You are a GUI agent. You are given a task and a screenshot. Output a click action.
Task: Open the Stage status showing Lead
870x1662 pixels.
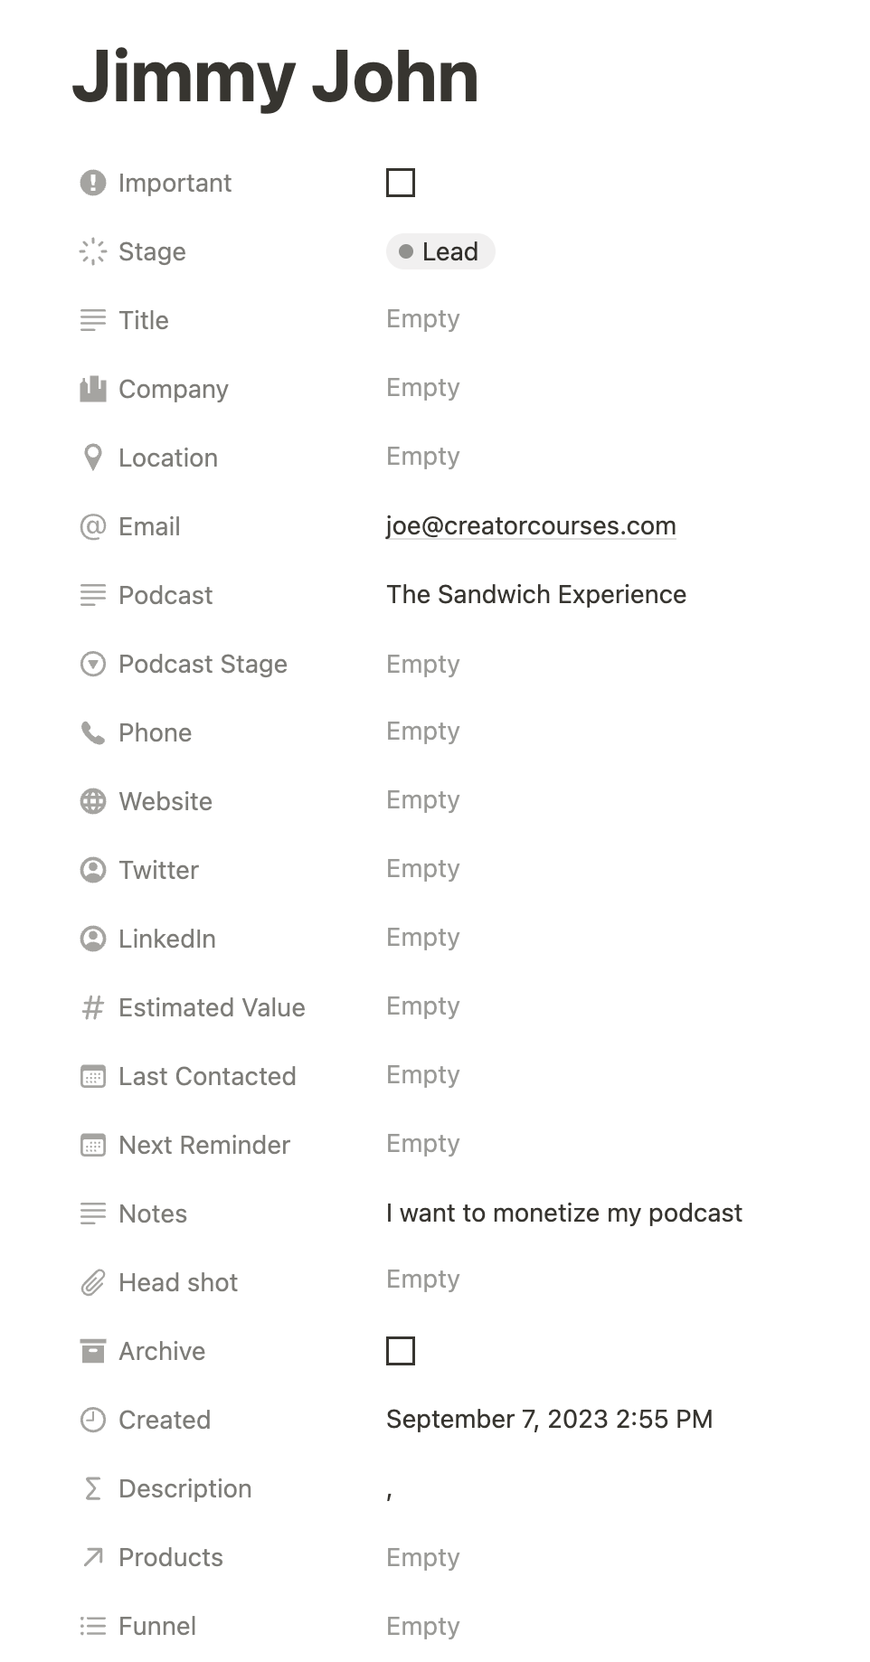pyautogui.click(x=440, y=251)
